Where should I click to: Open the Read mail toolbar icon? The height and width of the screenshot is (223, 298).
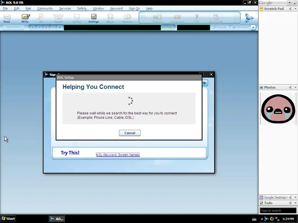pos(7,18)
